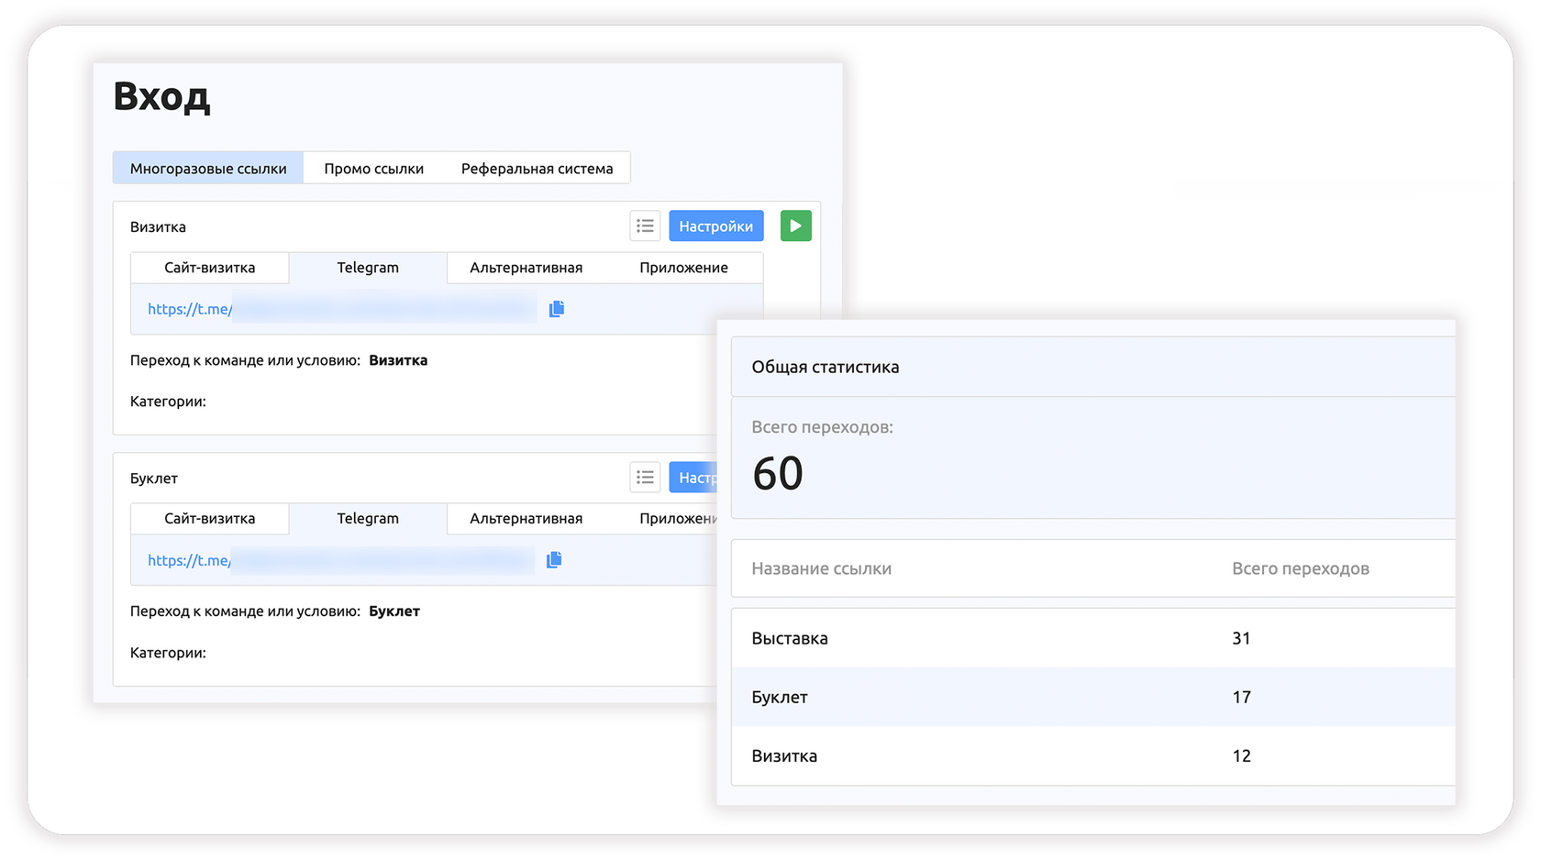The width and height of the screenshot is (1541, 859).
Task: Choose Альтернативная tab in Буклет card
Action: tap(526, 519)
